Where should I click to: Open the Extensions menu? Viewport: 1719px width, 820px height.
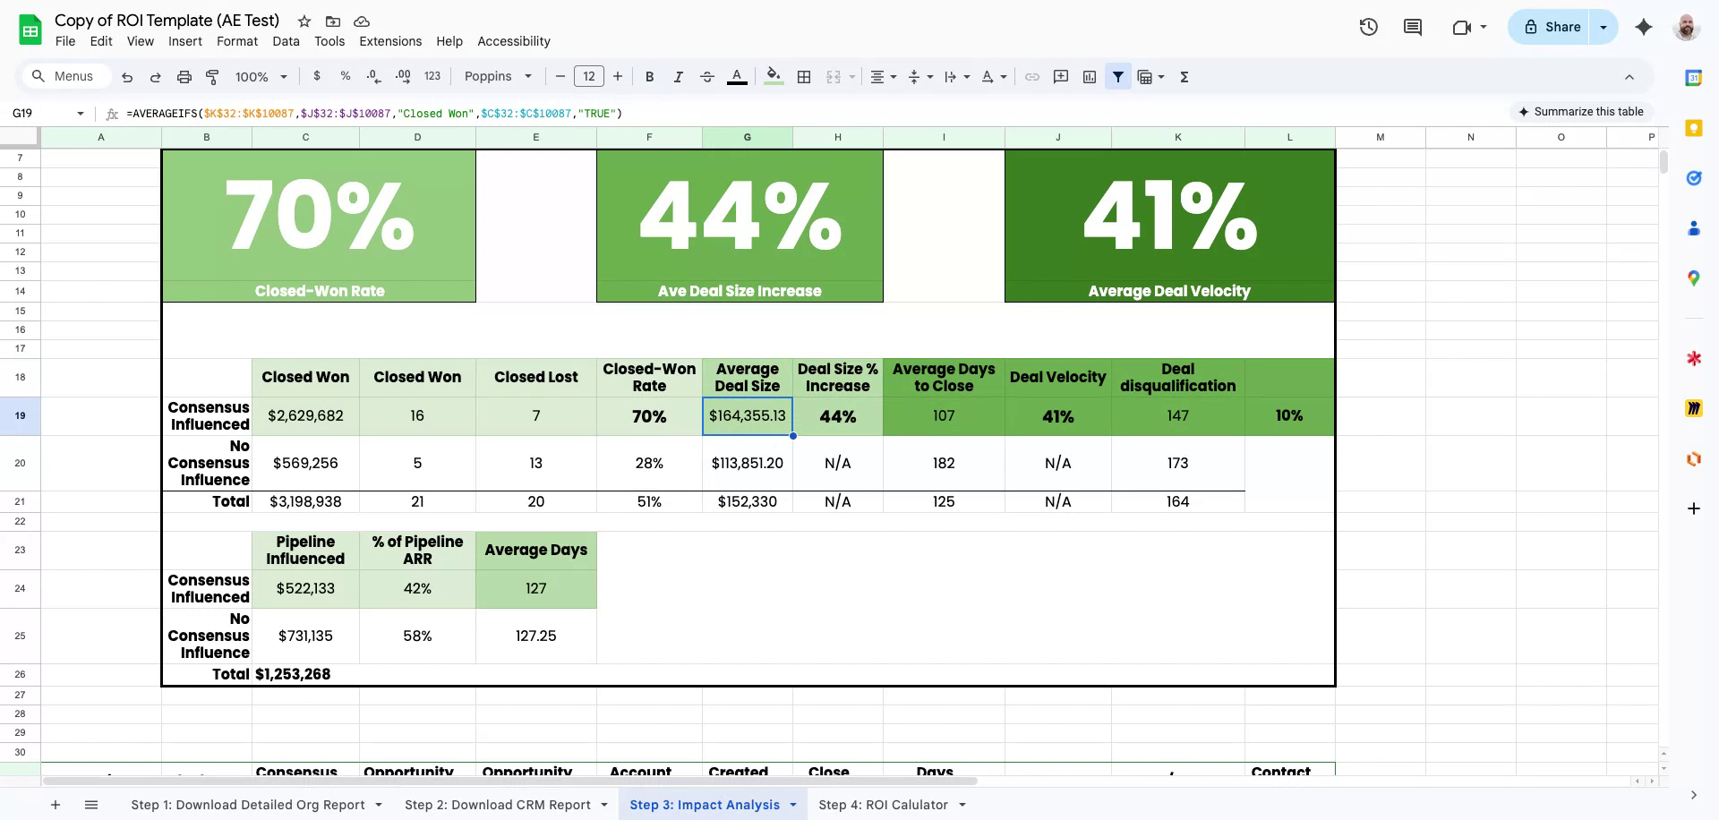click(x=390, y=41)
